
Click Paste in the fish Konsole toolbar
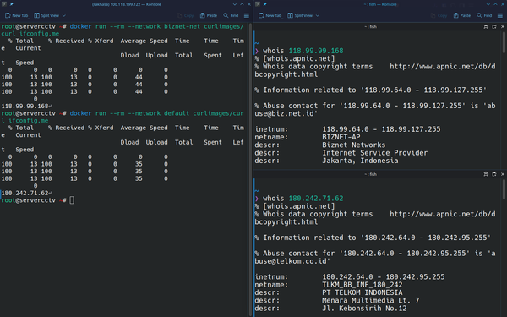point(462,15)
